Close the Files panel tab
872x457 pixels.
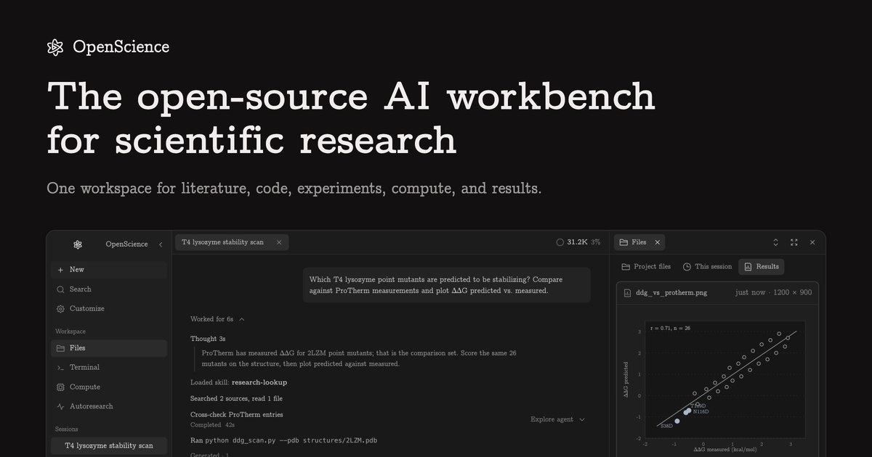[x=657, y=242]
